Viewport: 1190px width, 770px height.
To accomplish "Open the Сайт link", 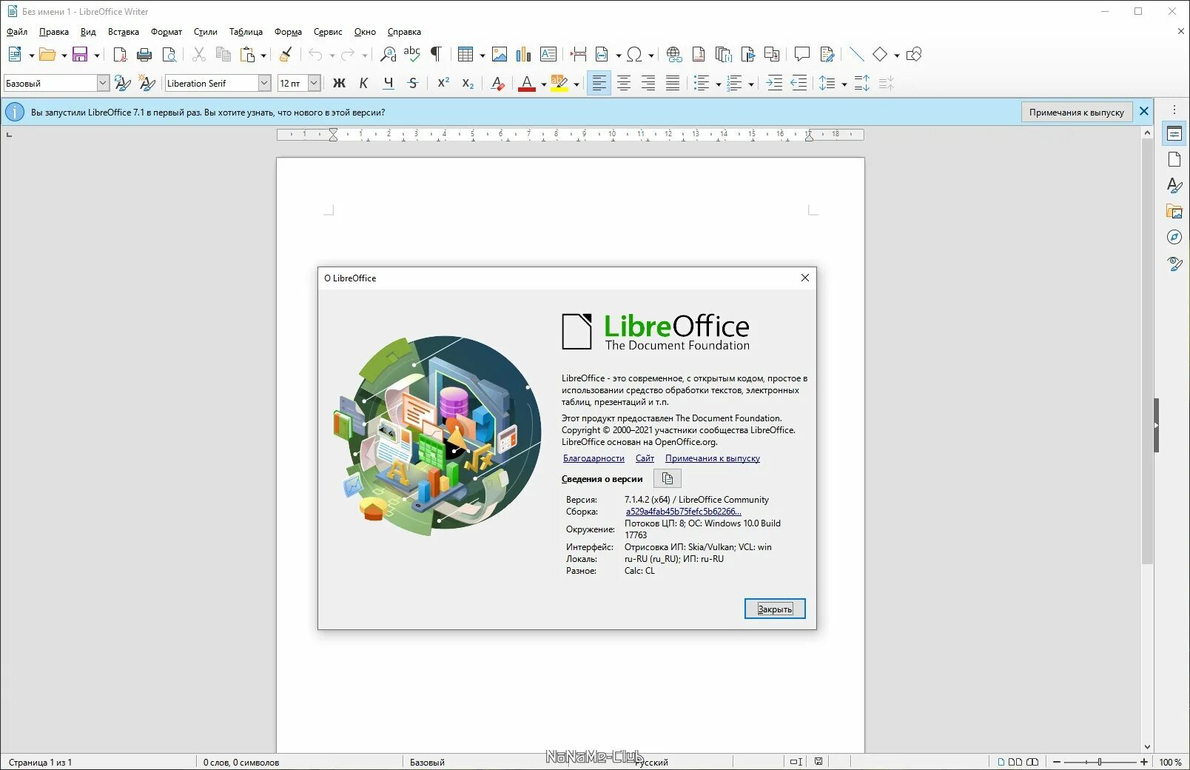I will [x=645, y=458].
